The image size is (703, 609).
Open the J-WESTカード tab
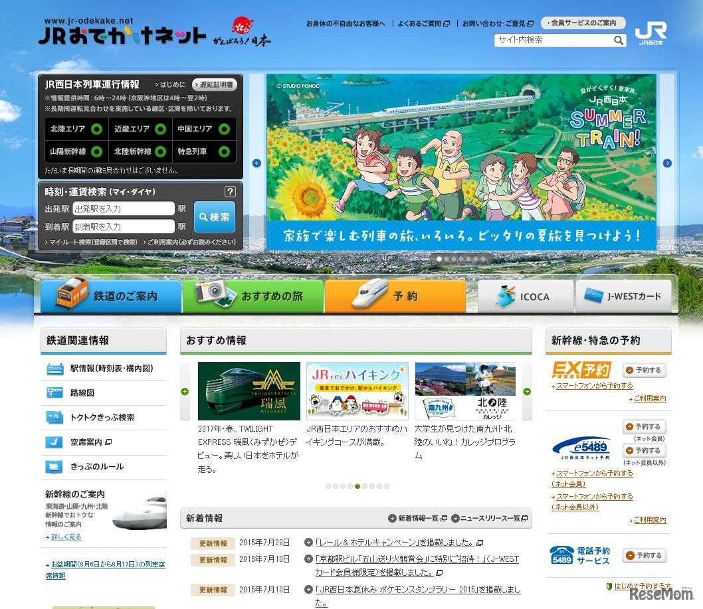624,296
